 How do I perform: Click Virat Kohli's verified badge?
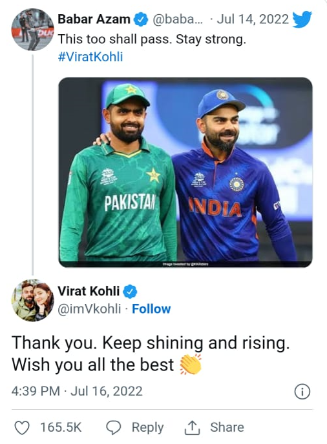(130, 292)
